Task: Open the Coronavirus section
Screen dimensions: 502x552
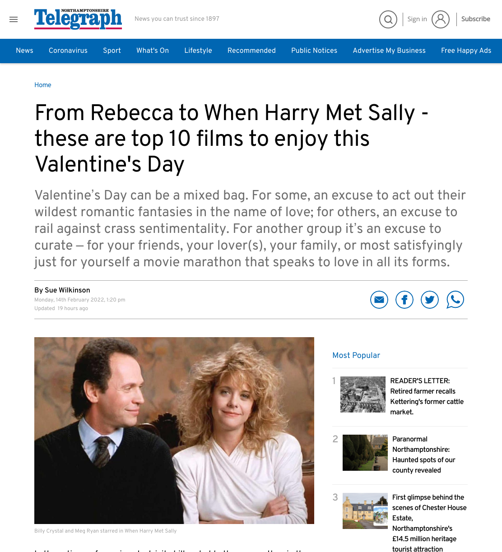Action: click(68, 51)
